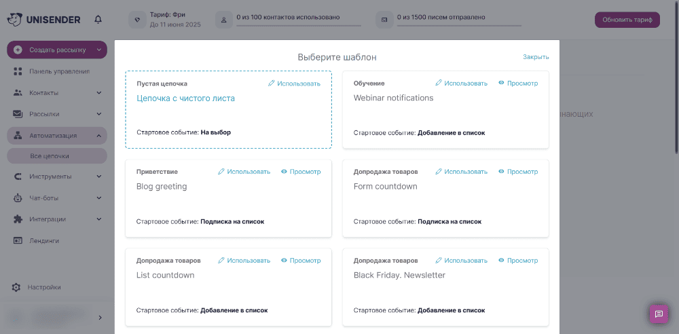Screen dimensions: 679x334
Task: Close the template selection dialog
Action: click(536, 57)
